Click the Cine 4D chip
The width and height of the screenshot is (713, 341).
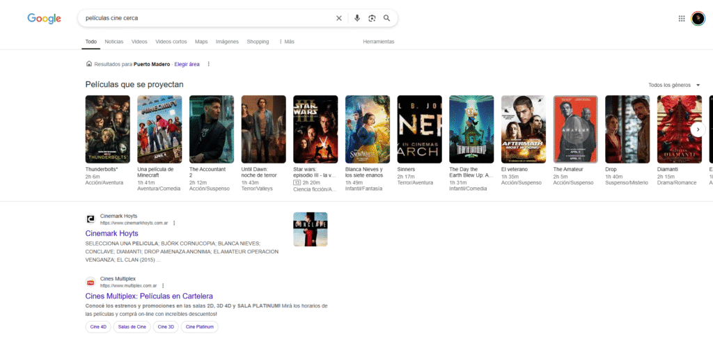tap(98, 326)
